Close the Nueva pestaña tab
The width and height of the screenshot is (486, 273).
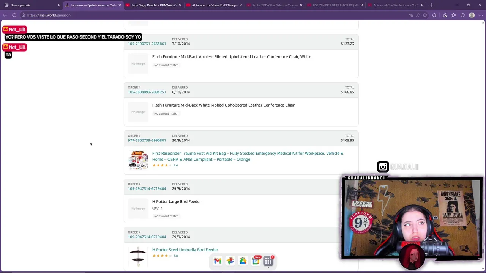(59, 5)
